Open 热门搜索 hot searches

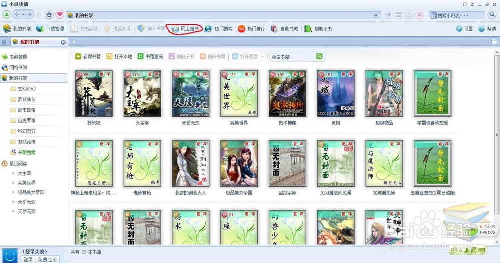tap(218, 29)
